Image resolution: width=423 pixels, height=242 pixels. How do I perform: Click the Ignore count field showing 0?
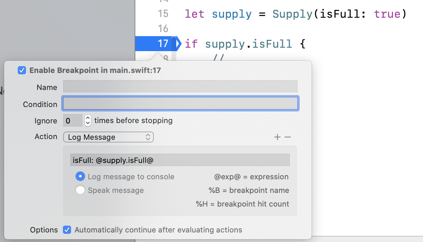(x=72, y=120)
